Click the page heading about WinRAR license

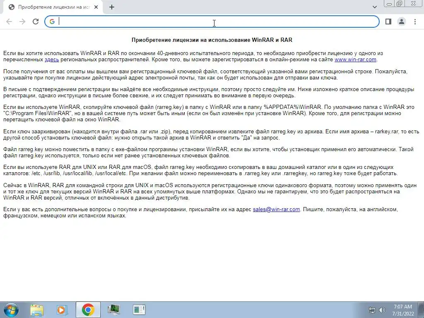point(212,40)
